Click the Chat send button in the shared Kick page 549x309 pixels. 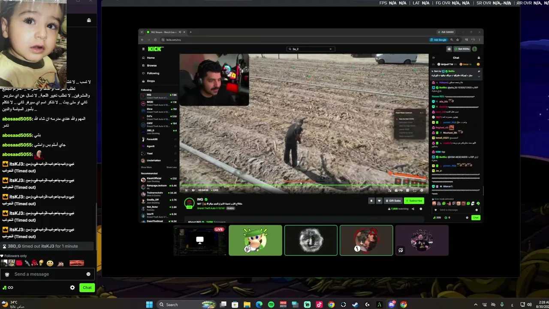(x=476, y=218)
